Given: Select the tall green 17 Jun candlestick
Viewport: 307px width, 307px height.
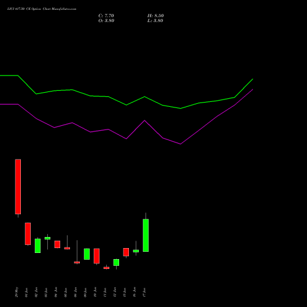Looking at the screenshot, I should (x=146, y=235).
